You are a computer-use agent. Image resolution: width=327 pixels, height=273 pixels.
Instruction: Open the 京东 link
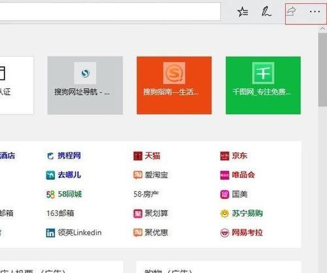(239, 156)
